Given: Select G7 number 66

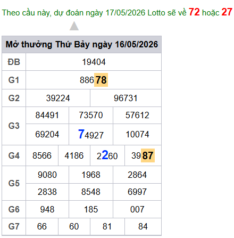Looking at the screenshot, I should point(42,226).
